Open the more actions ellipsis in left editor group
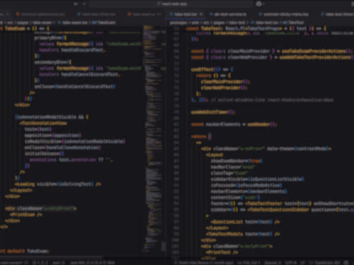The height and width of the screenshot is (265, 354). (x=159, y=14)
